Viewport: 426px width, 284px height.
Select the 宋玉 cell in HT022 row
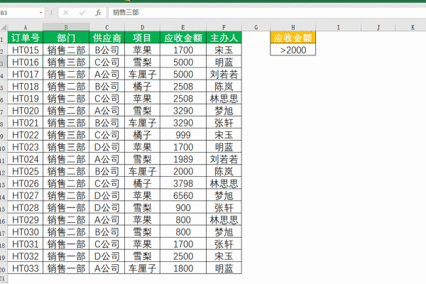point(224,135)
